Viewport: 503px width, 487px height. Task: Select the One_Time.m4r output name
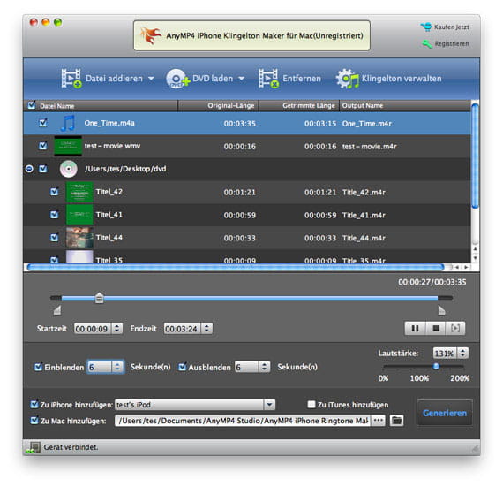(367, 124)
